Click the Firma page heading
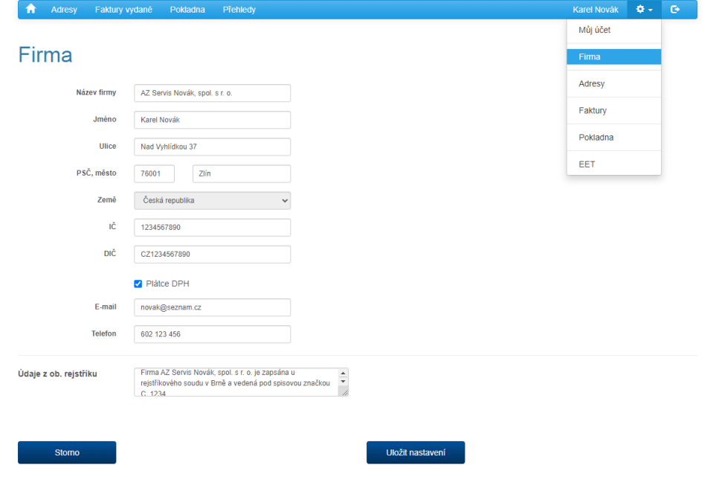This screenshot has width=716, height=477. pyautogui.click(x=45, y=55)
